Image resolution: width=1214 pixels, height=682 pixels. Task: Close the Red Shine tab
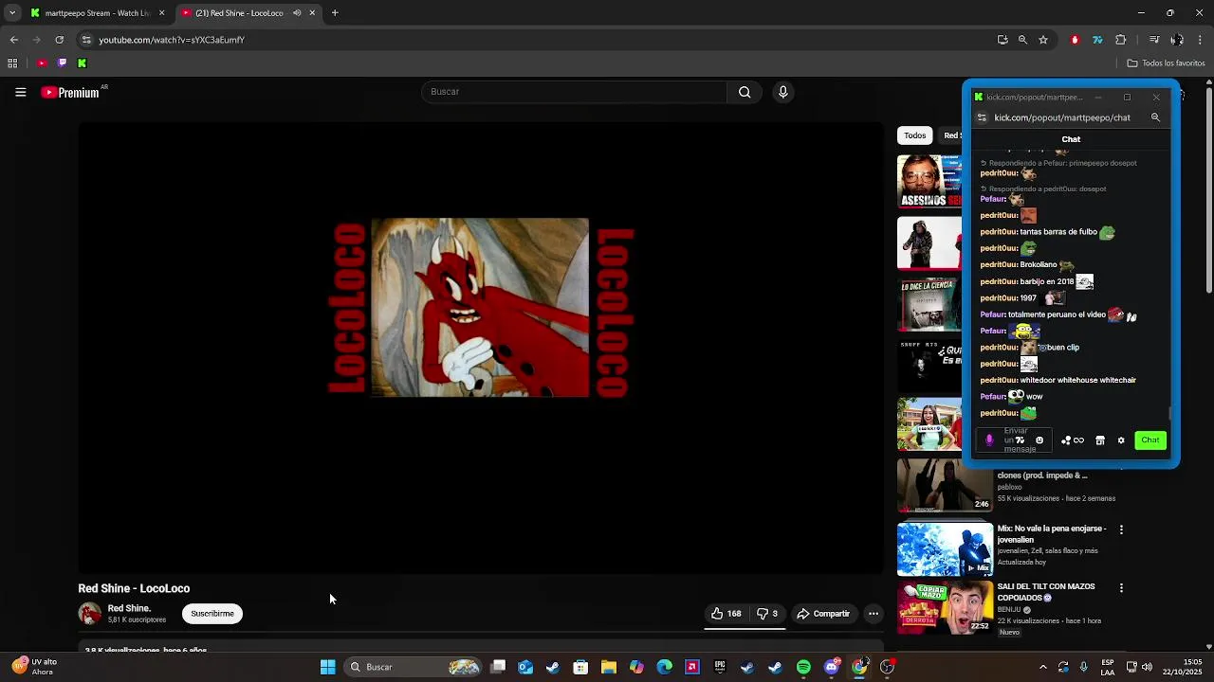[x=312, y=13]
